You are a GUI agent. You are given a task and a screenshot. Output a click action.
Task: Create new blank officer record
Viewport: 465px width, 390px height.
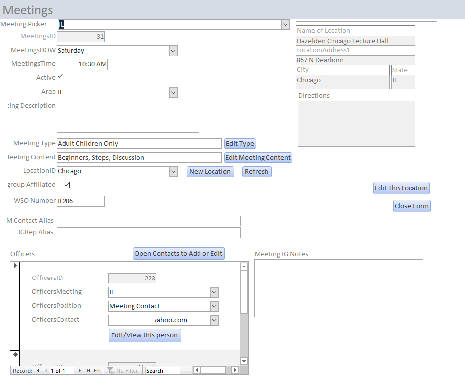(97, 371)
